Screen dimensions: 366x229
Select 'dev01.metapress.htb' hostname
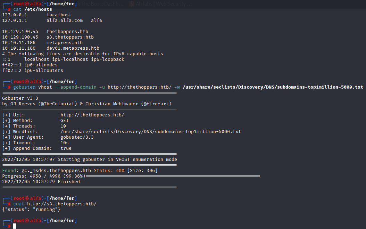click(73, 48)
